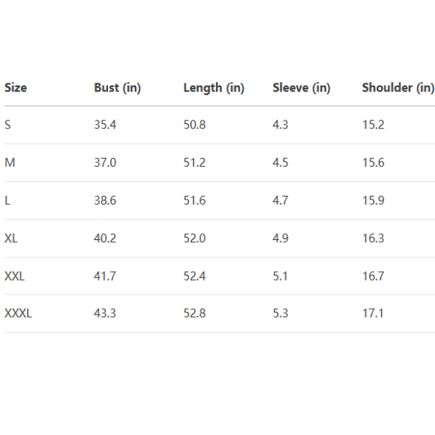Select the XXL size row label
Screen dimensions: 435x435
pyautogui.click(x=14, y=275)
